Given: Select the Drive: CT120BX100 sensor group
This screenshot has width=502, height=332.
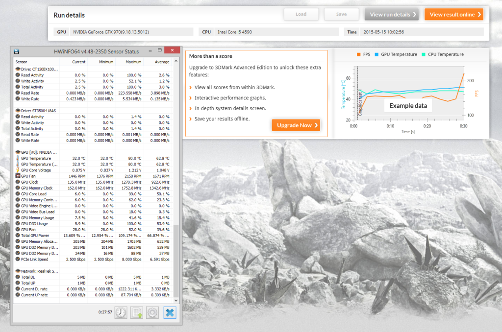Looking at the screenshot, I should (37, 69).
